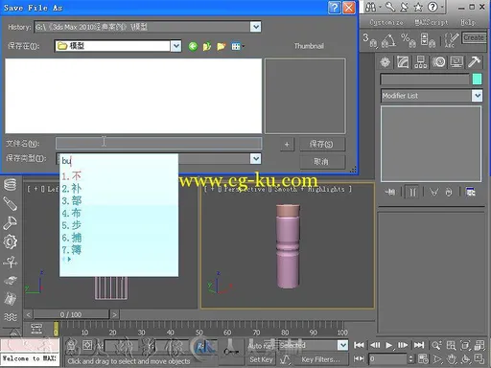The image size is (491, 368).
Task: Toggle the Angle Snap tool
Action: (x=388, y=40)
